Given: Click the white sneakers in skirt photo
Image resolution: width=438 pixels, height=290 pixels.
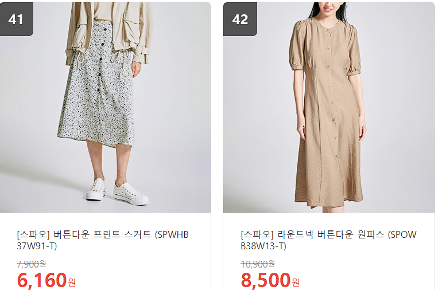Looking at the screenshot, I should pyautogui.click(x=117, y=191).
